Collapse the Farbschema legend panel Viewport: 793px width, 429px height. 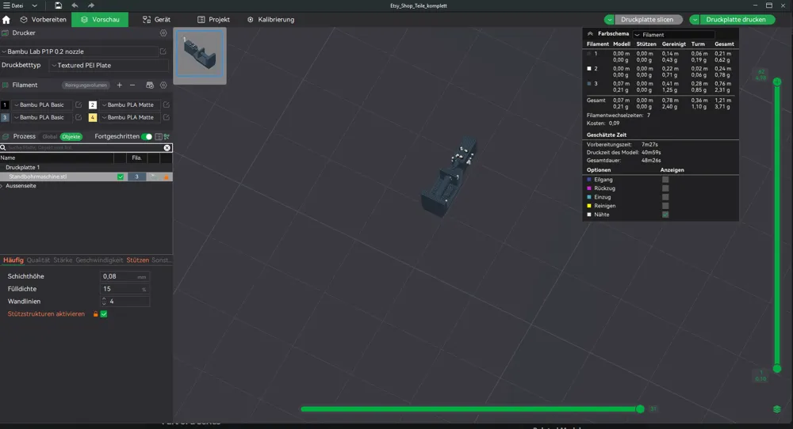[590, 34]
